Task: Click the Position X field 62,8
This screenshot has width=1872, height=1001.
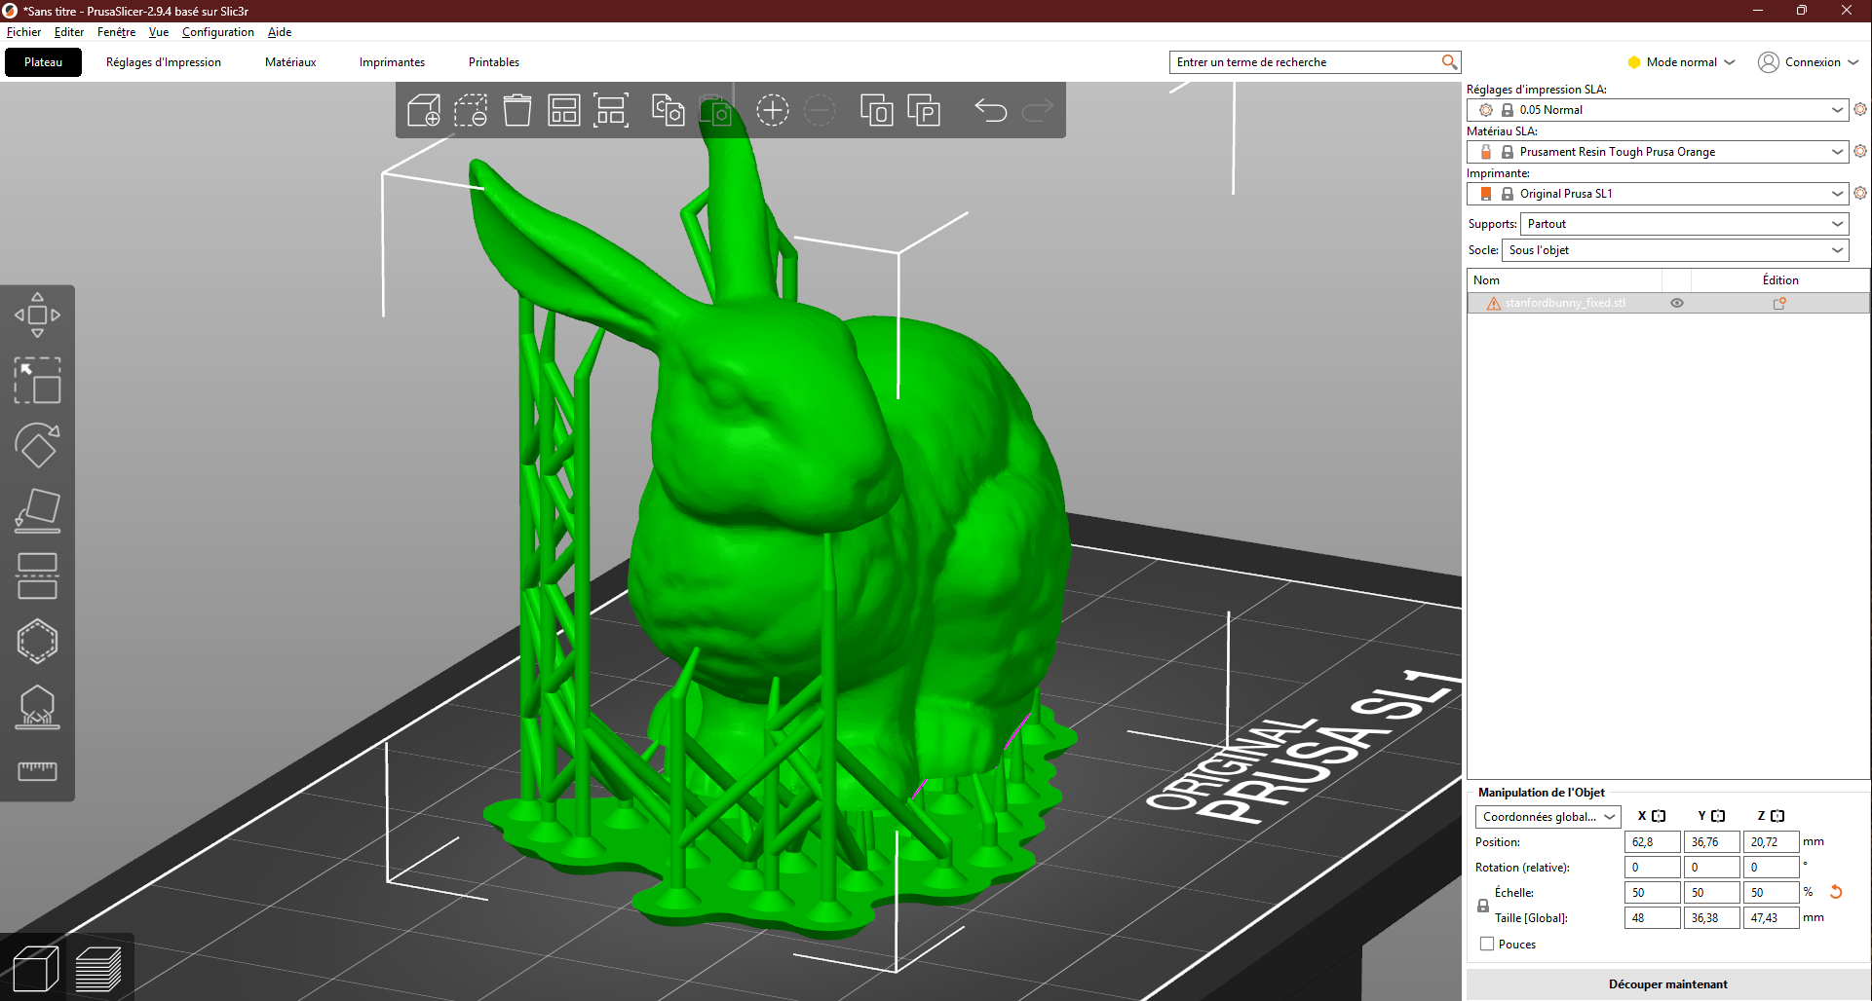Action: tap(1652, 842)
